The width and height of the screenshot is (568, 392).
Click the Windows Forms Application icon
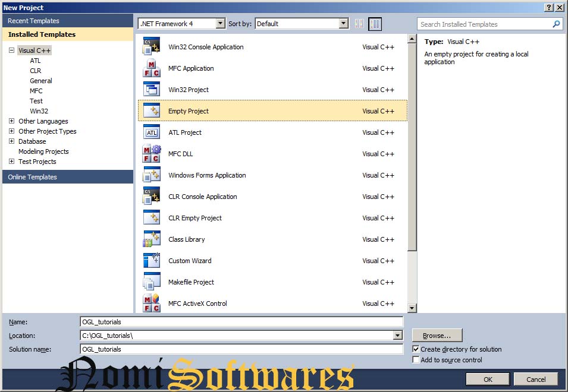click(152, 175)
